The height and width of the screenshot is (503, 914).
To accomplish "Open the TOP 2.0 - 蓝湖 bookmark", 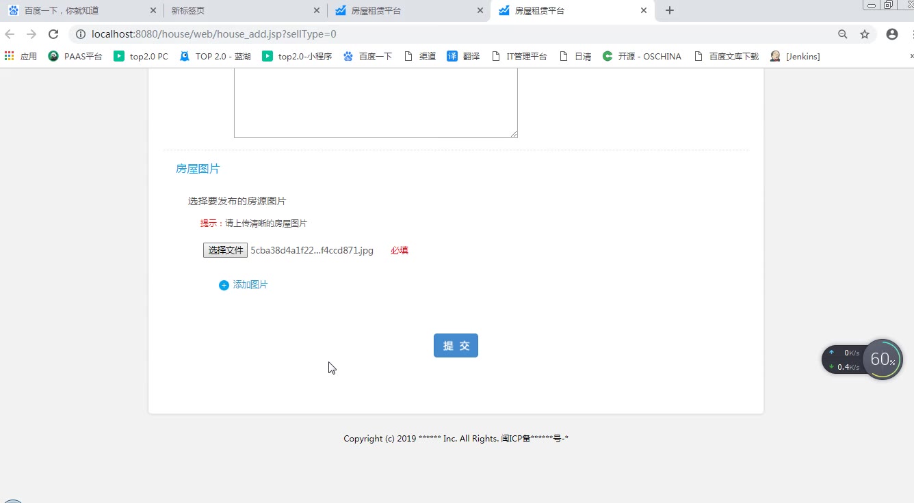I will point(216,56).
